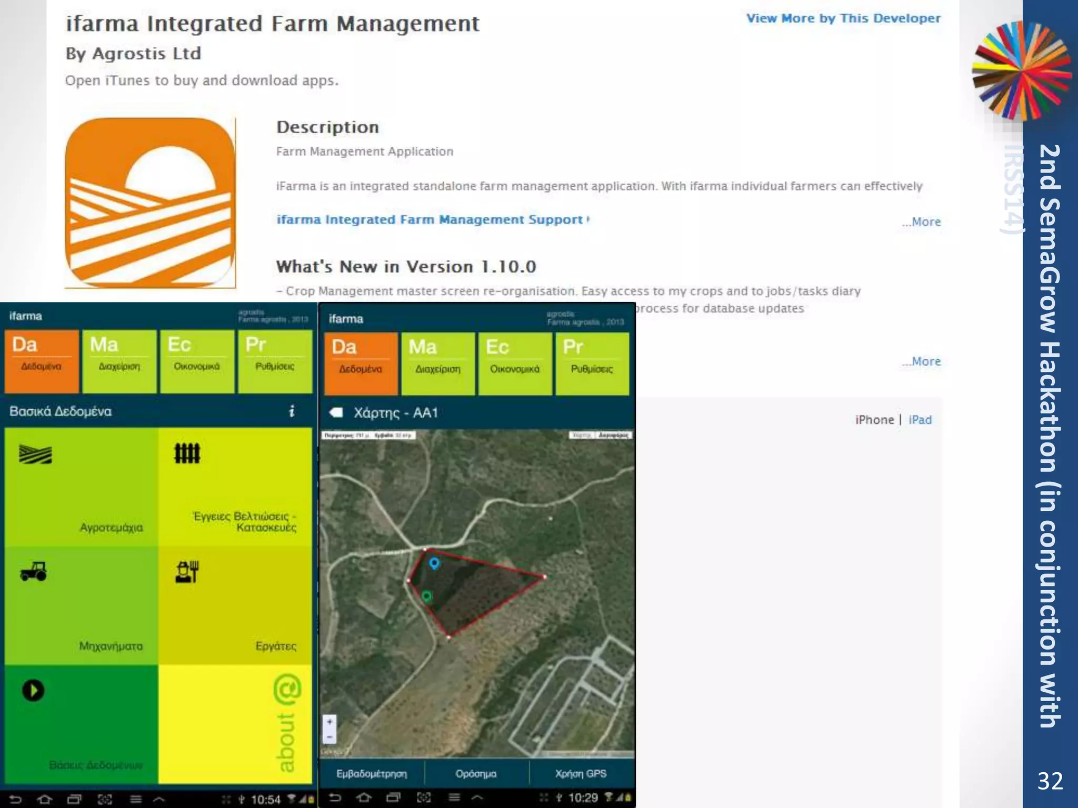The image size is (1078, 808).
Task: Click the green circle marker inside the parcel
Action: pos(427,596)
